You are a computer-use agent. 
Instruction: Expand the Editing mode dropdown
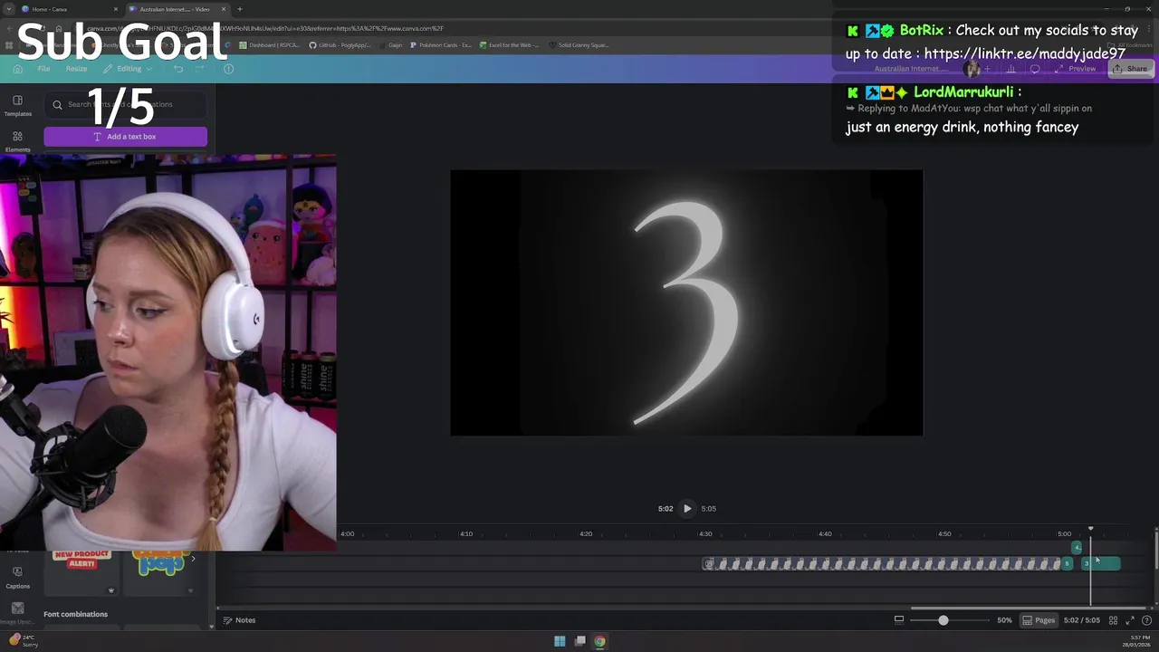pos(128,69)
